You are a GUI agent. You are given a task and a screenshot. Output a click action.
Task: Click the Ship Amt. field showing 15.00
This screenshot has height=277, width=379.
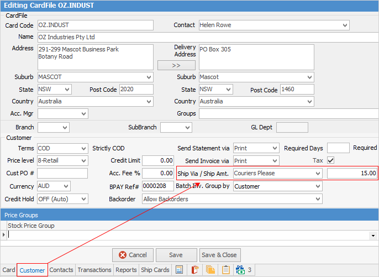click(x=352, y=174)
